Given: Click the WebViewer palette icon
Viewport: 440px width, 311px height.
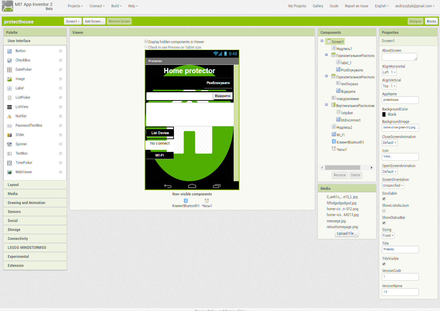Looking at the screenshot, I should (x=9, y=172).
